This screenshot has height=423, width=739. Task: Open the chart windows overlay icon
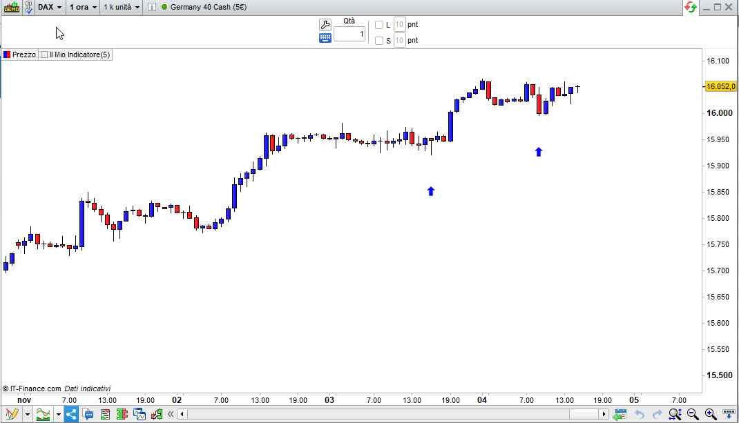[140, 415]
